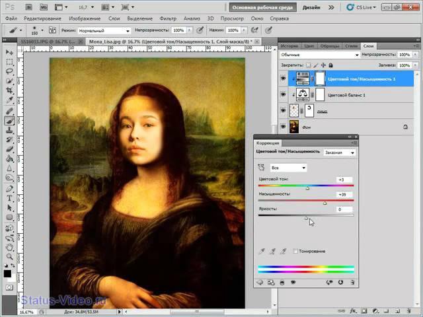This screenshot has width=423, height=317.
Task: Enable the Тонирование checkbox
Action: (295, 251)
